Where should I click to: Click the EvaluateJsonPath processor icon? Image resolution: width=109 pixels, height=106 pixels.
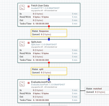coord(22,84)
